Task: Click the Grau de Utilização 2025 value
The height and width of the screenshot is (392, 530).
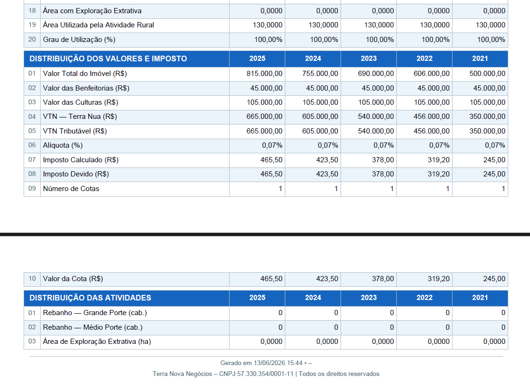Action: (268, 40)
